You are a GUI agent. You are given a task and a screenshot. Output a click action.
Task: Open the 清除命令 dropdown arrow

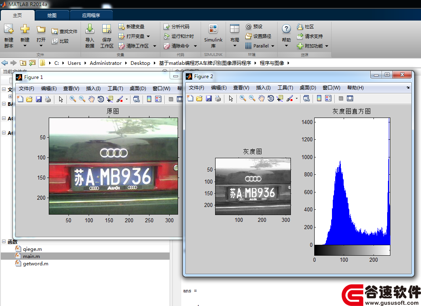click(x=195, y=46)
